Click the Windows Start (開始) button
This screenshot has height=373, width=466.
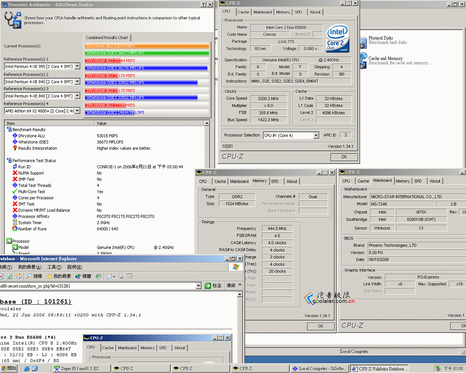(x=9, y=368)
